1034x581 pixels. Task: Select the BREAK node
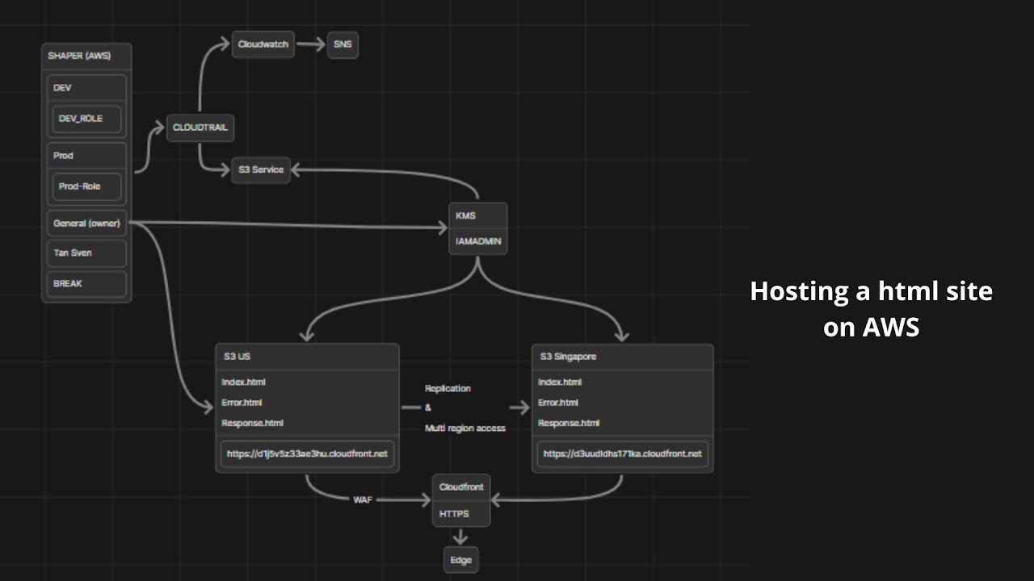coord(86,284)
